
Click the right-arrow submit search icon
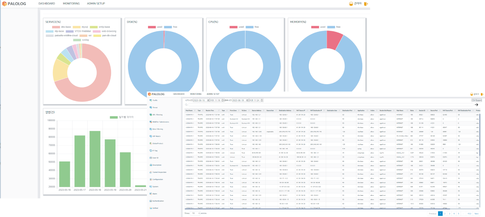coord(476,105)
